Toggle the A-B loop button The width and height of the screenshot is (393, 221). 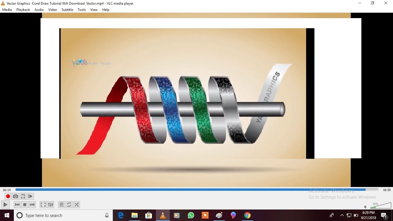point(23,196)
